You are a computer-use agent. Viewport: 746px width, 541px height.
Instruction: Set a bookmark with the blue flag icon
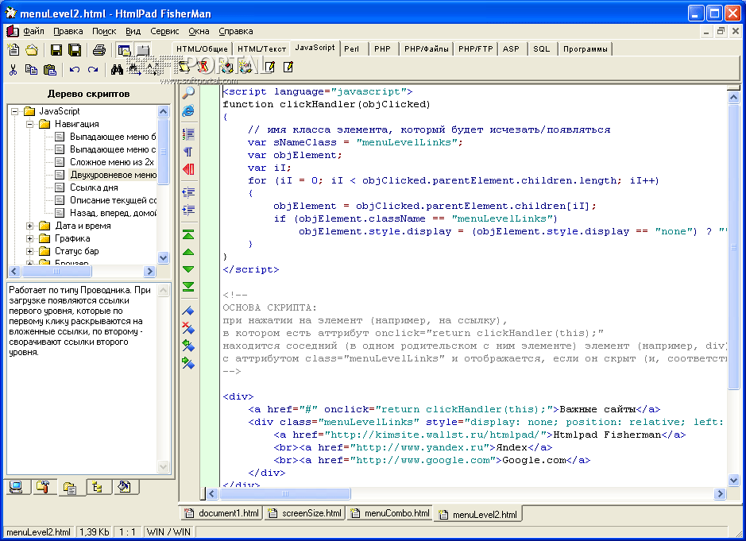click(x=188, y=311)
